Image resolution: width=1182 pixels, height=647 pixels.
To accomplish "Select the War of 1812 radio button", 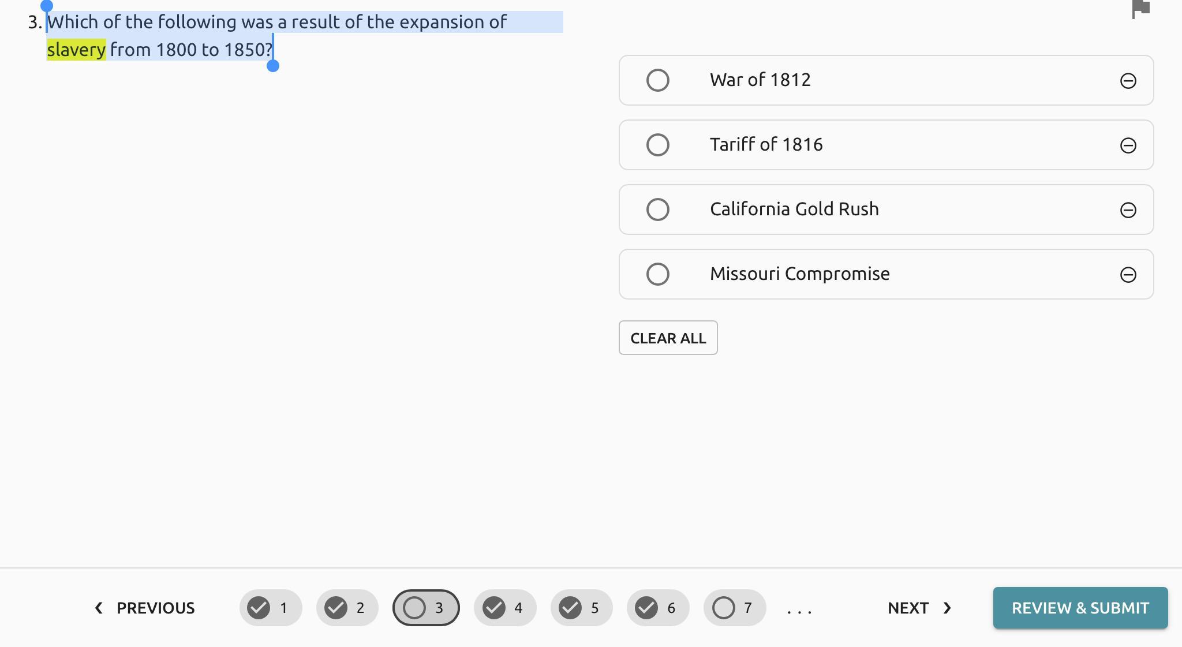I will point(657,80).
